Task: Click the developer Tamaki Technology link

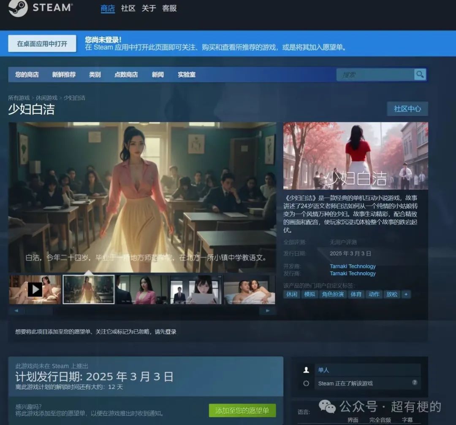Action: [x=353, y=266]
